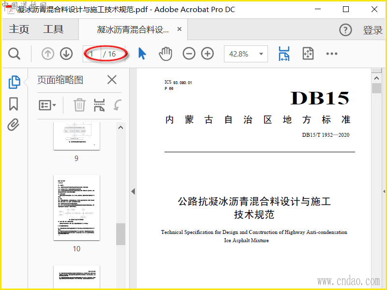Screen dimensions: 387x290
Task: Switch to the 工具 tab
Action: point(54,29)
